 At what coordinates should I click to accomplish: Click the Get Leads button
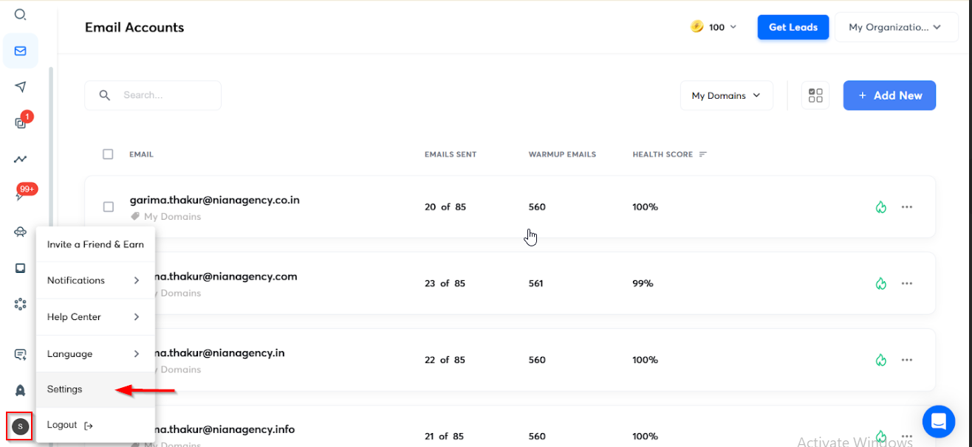pyautogui.click(x=793, y=27)
